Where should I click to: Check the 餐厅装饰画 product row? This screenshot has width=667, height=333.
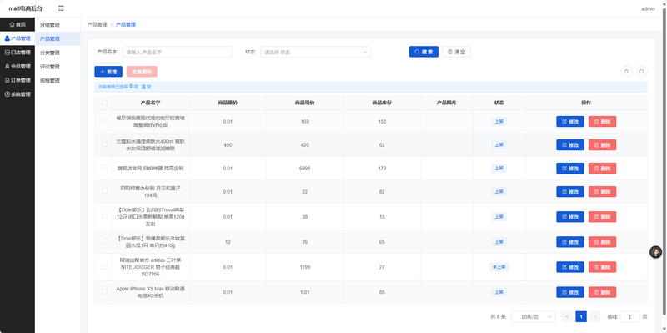pyautogui.click(x=105, y=121)
